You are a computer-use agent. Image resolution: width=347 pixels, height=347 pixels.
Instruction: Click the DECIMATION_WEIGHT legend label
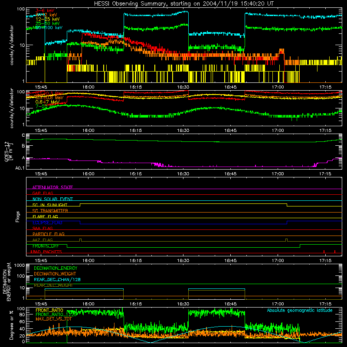pyautogui.click(x=55, y=274)
